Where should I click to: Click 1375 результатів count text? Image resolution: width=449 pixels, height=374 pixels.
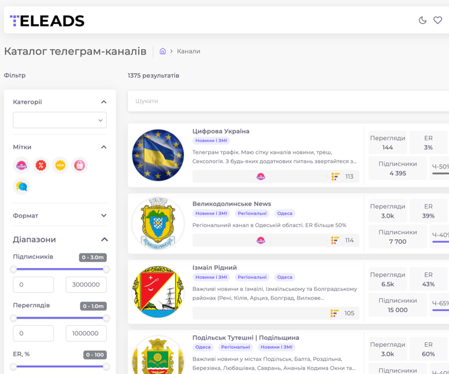[153, 75]
